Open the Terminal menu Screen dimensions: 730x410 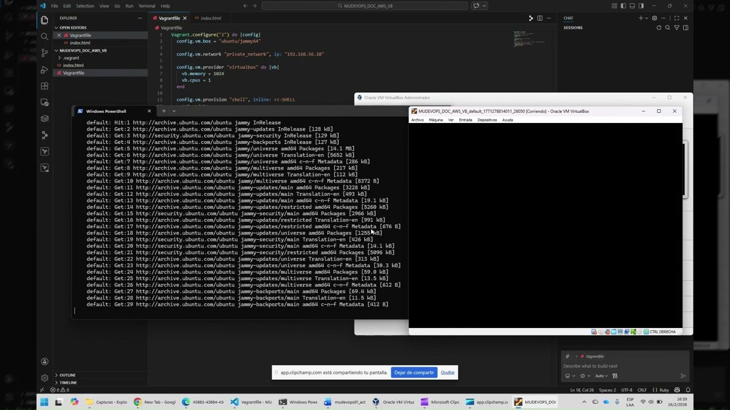[x=147, y=6]
